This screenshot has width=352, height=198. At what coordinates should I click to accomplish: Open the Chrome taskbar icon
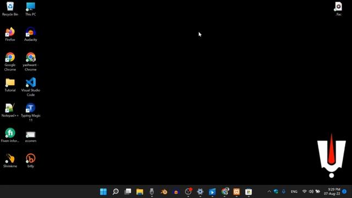click(x=224, y=191)
